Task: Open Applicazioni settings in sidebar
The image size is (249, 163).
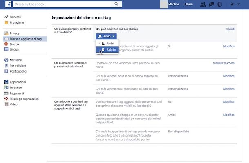Action: pos(18,82)
